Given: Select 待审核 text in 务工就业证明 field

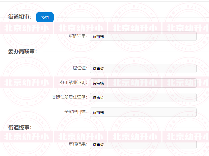Looking at the screenshot, I should pyautogui.click(x=98, y=83).
